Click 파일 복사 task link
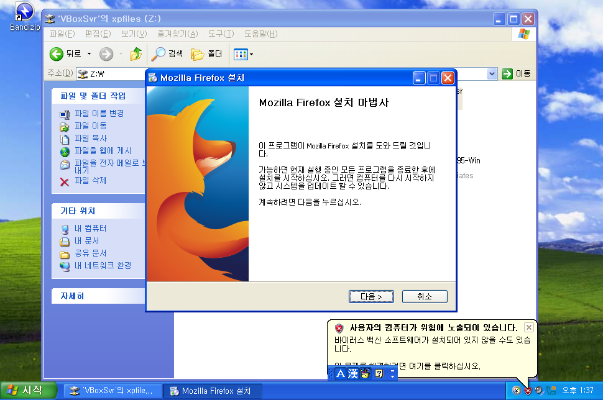 pyautogui.click(x=90, y=138)
